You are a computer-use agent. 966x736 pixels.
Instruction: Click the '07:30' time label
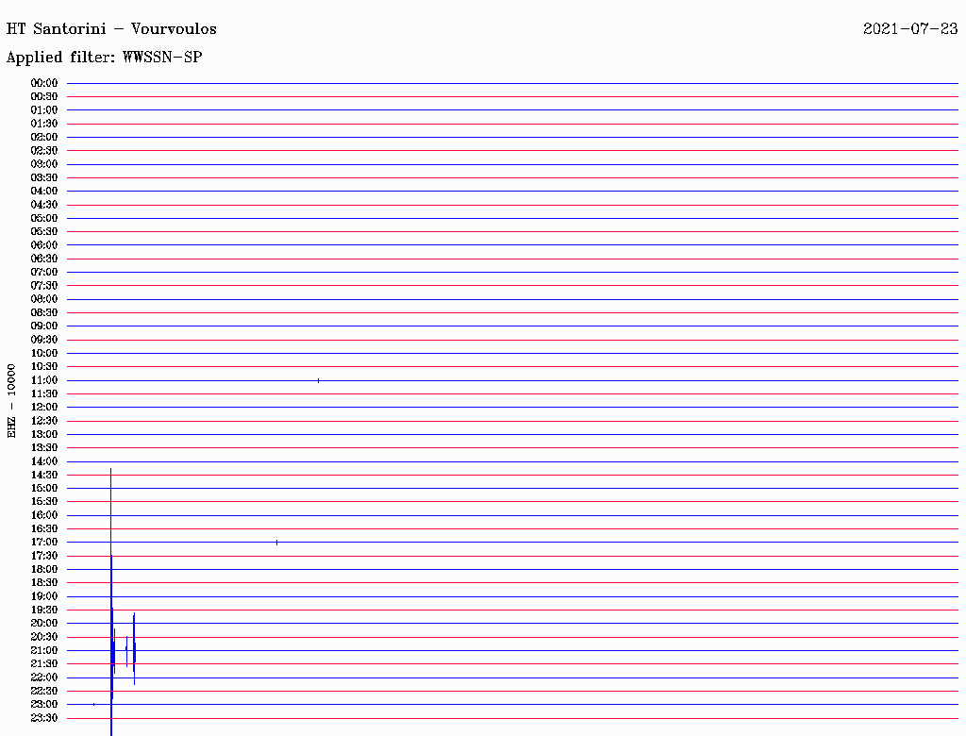[x=44, y=285]
